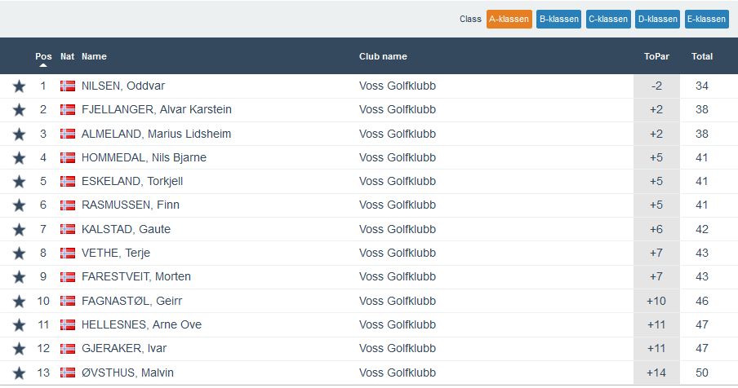Click star icon for FAGNASTØL, Geirr
This screenshot has width=738, height=388.
pyautogui.click(x=19, y=302)
